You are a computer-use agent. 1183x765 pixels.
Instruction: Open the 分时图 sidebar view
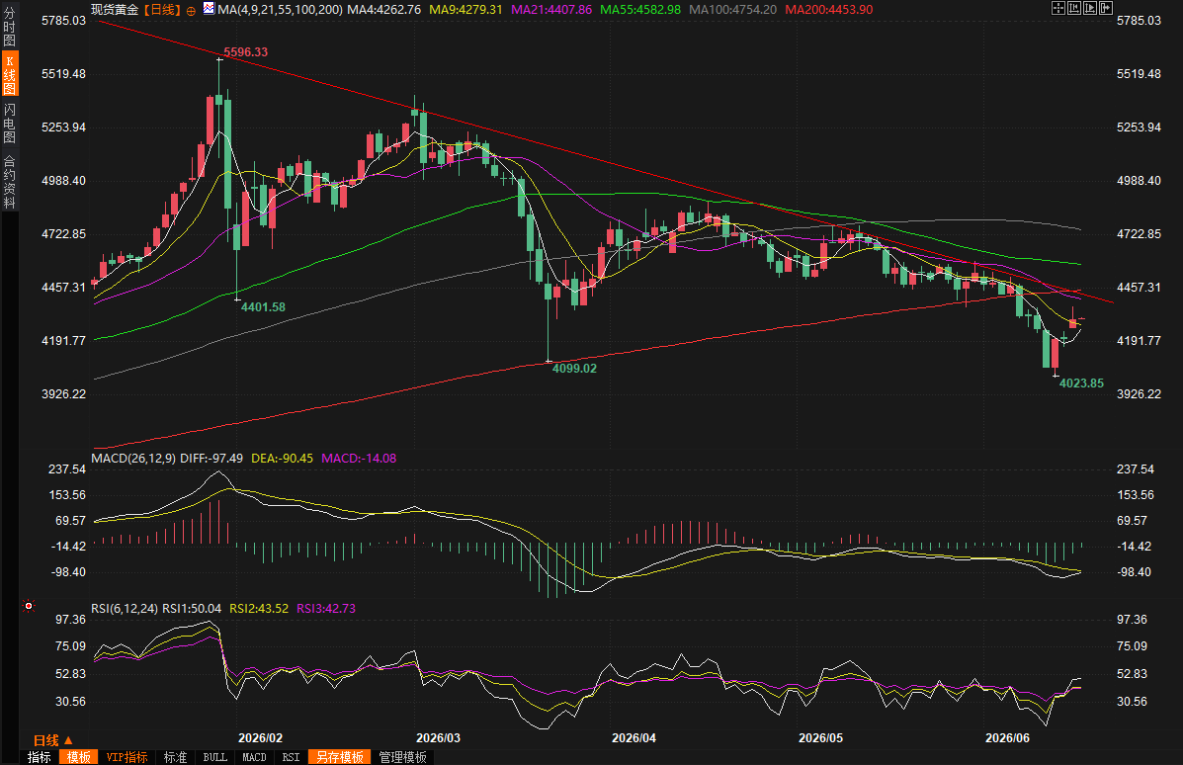9,27
